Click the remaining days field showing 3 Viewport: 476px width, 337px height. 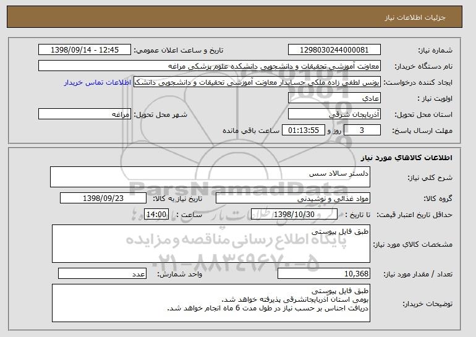[362, 130]
